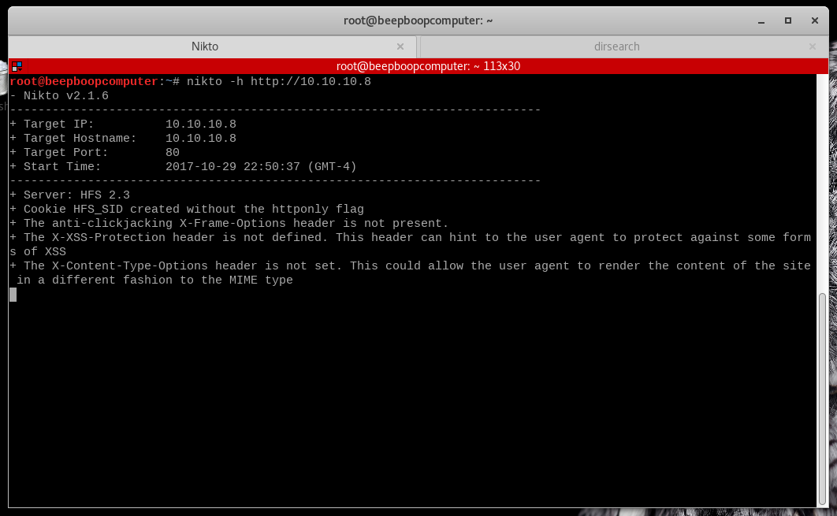Switch to the dirsearch tab
Image resolution: width=837 pixels, height=516 pixels.
(x=616, y=46)
